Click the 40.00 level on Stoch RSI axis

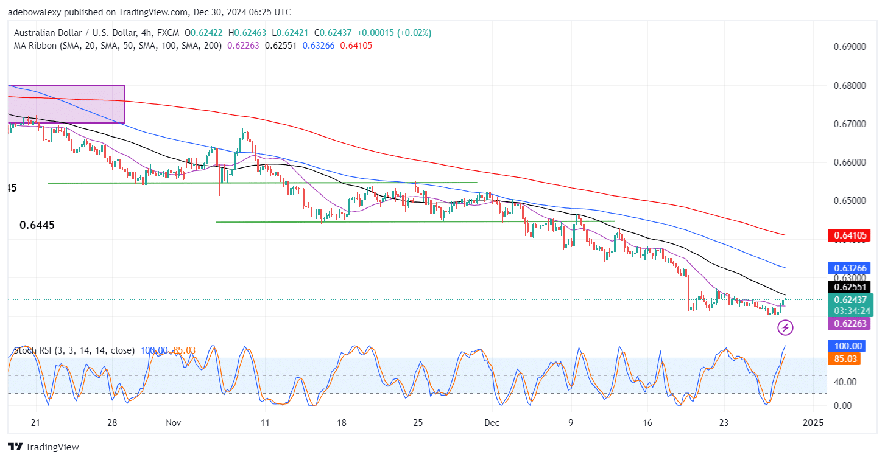click(x=845, y=382)
